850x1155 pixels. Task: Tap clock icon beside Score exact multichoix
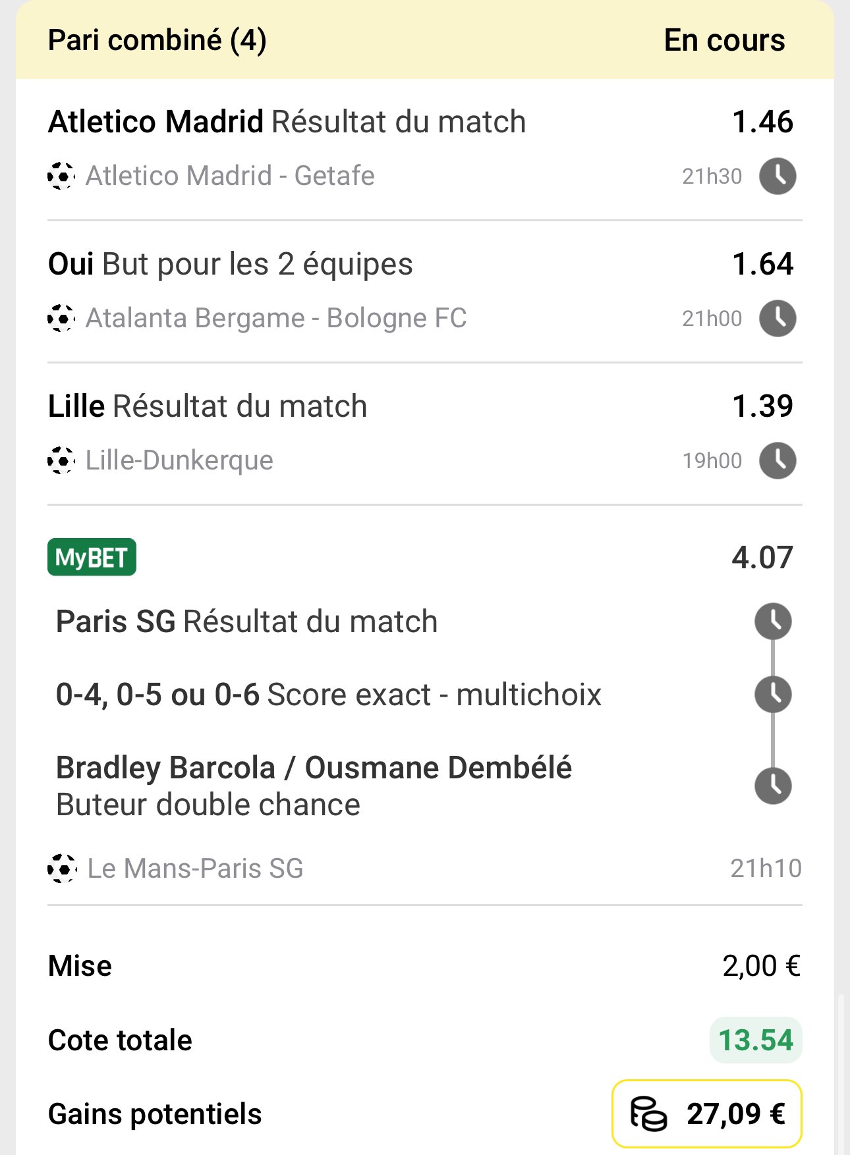point(773,694)
